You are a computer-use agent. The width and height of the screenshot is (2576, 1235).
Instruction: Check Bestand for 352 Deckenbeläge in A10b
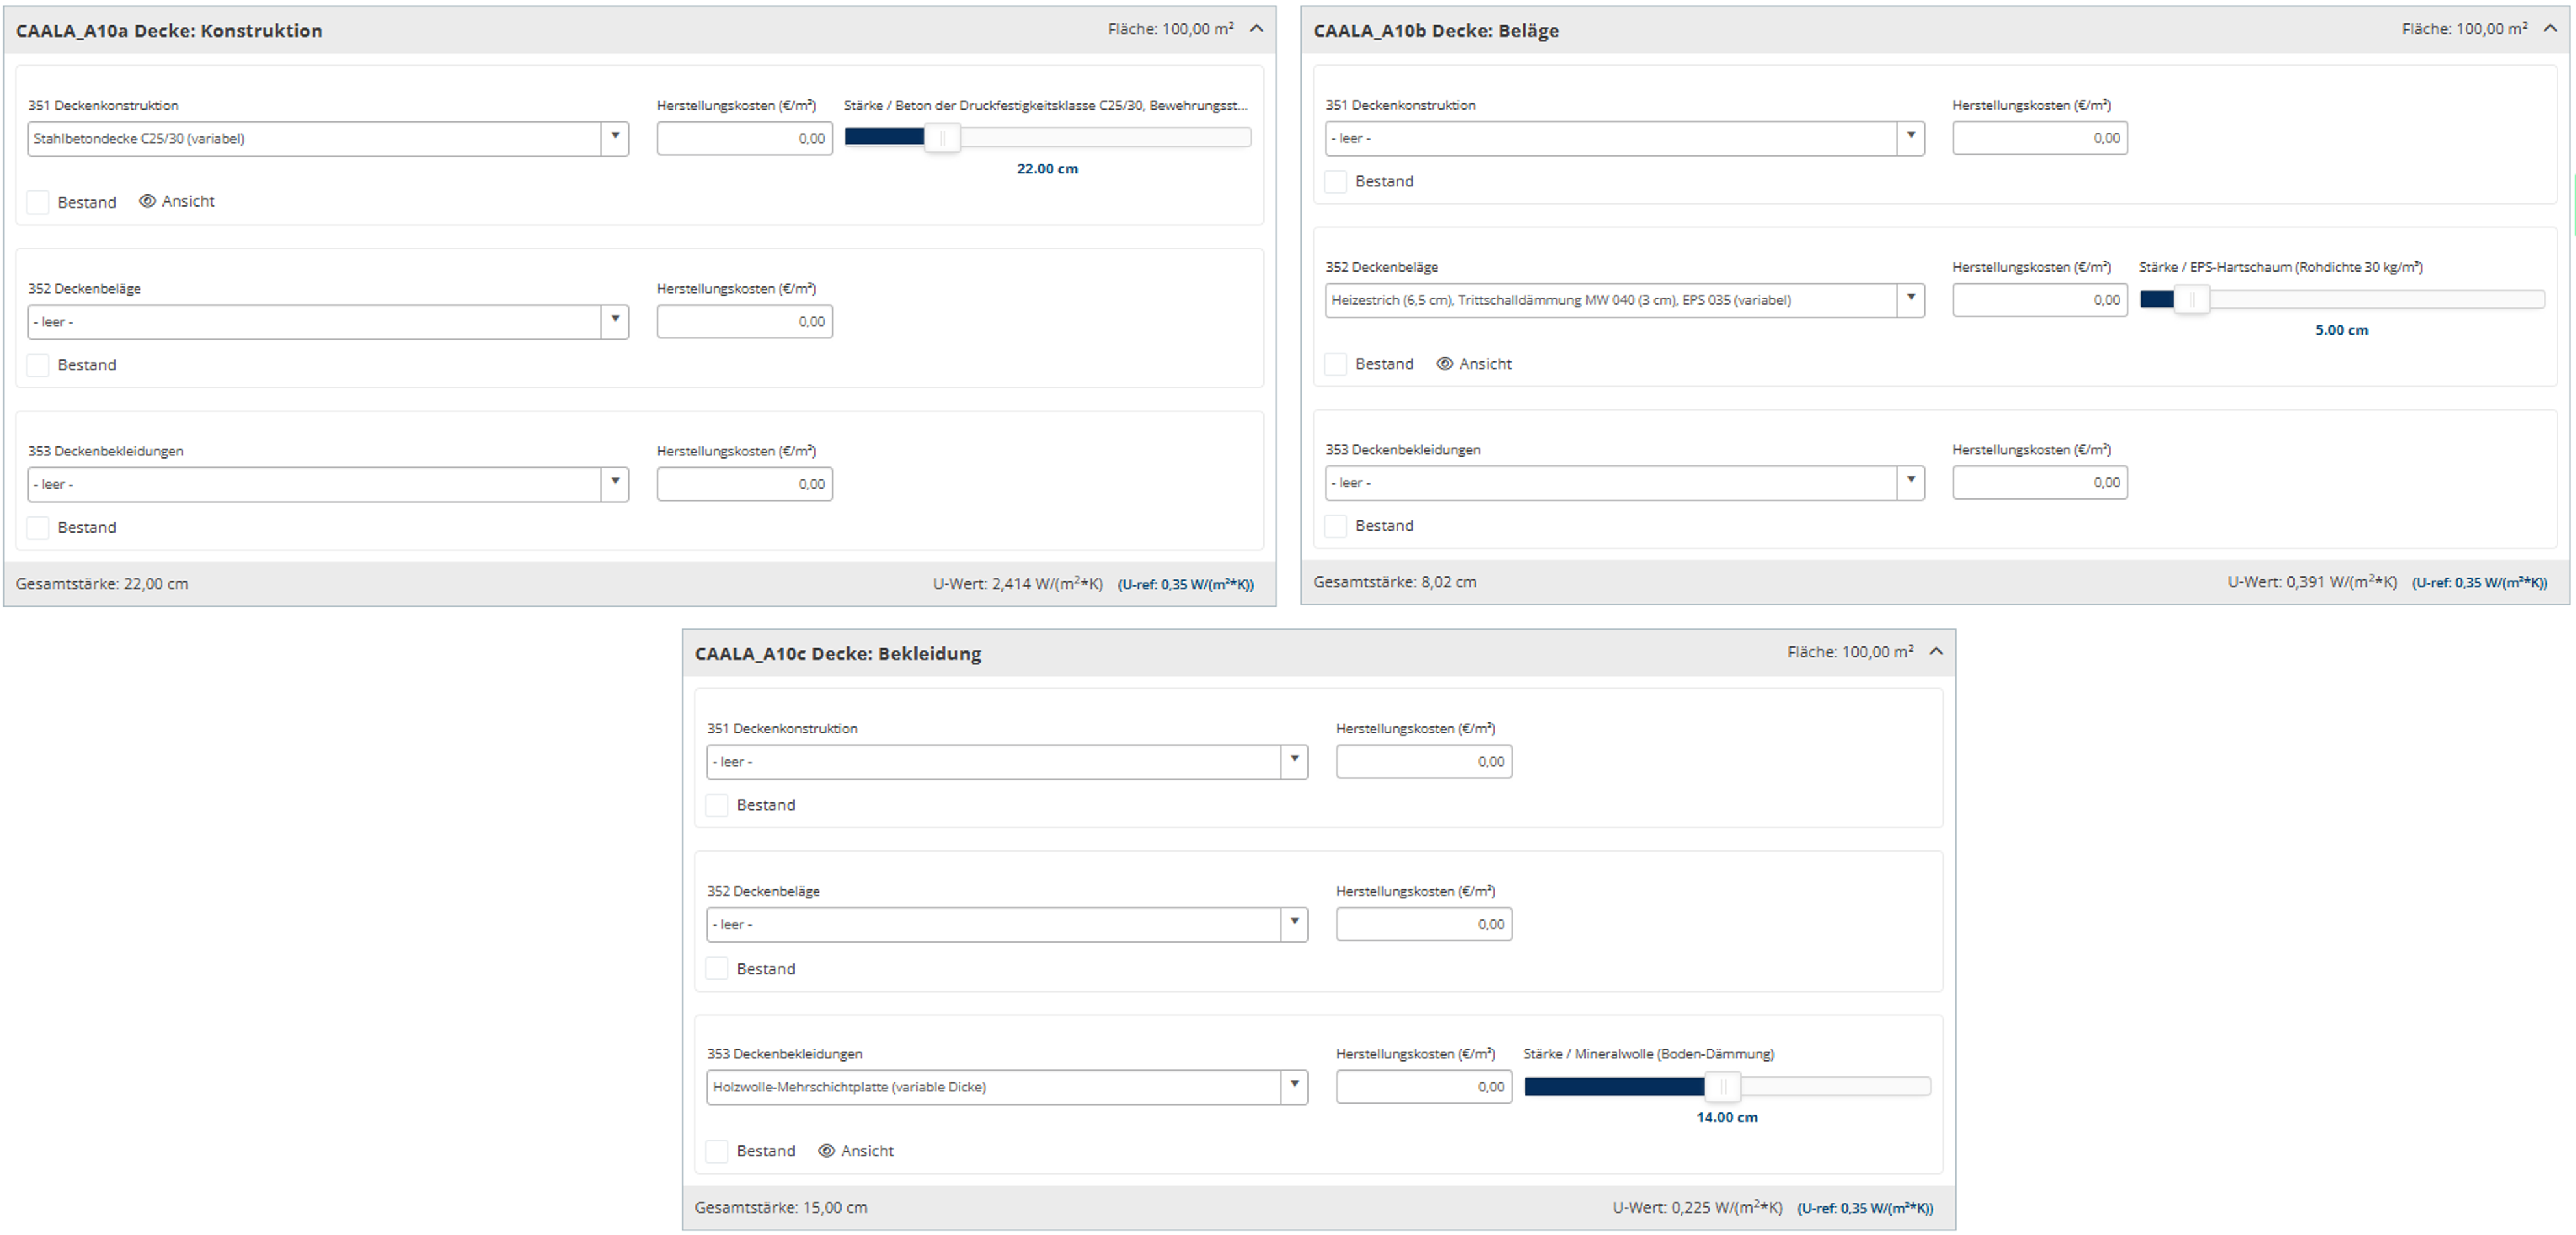click(1335, 364)
